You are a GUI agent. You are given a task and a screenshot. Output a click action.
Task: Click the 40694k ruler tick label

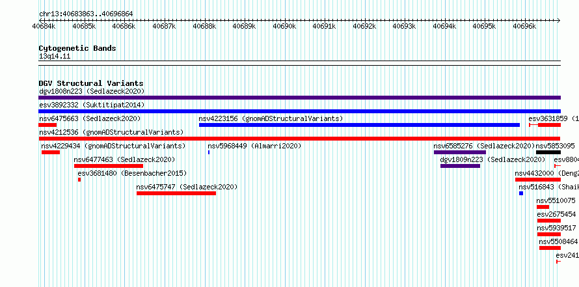[x=444, y=26]
